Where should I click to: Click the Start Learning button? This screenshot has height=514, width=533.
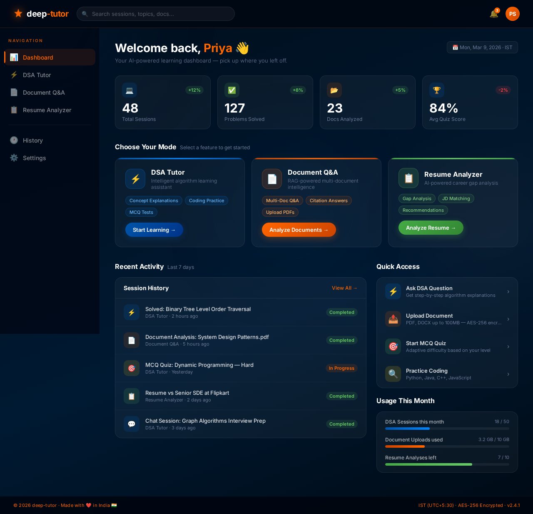[154, 230]
